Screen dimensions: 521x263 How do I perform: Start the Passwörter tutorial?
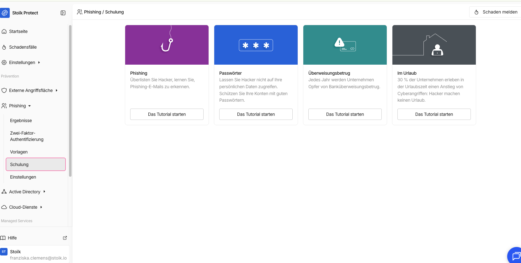(256, 114)
